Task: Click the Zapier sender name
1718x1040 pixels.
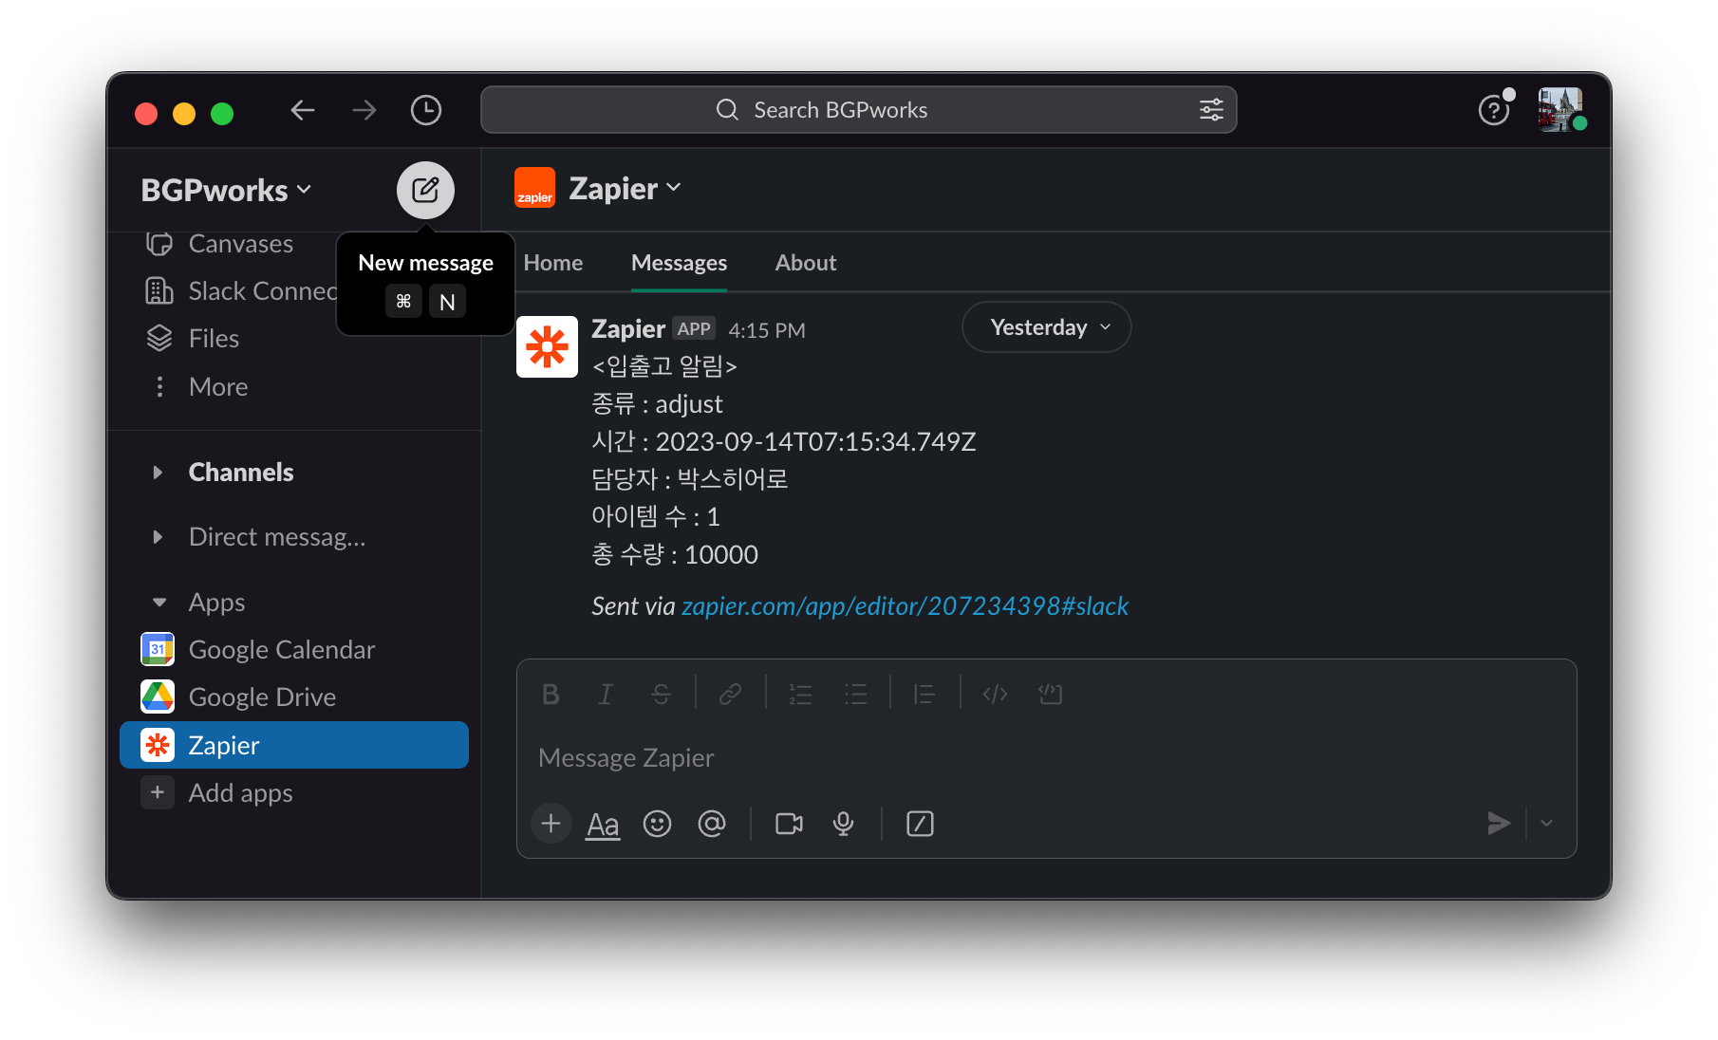Action: click(628, 328)
